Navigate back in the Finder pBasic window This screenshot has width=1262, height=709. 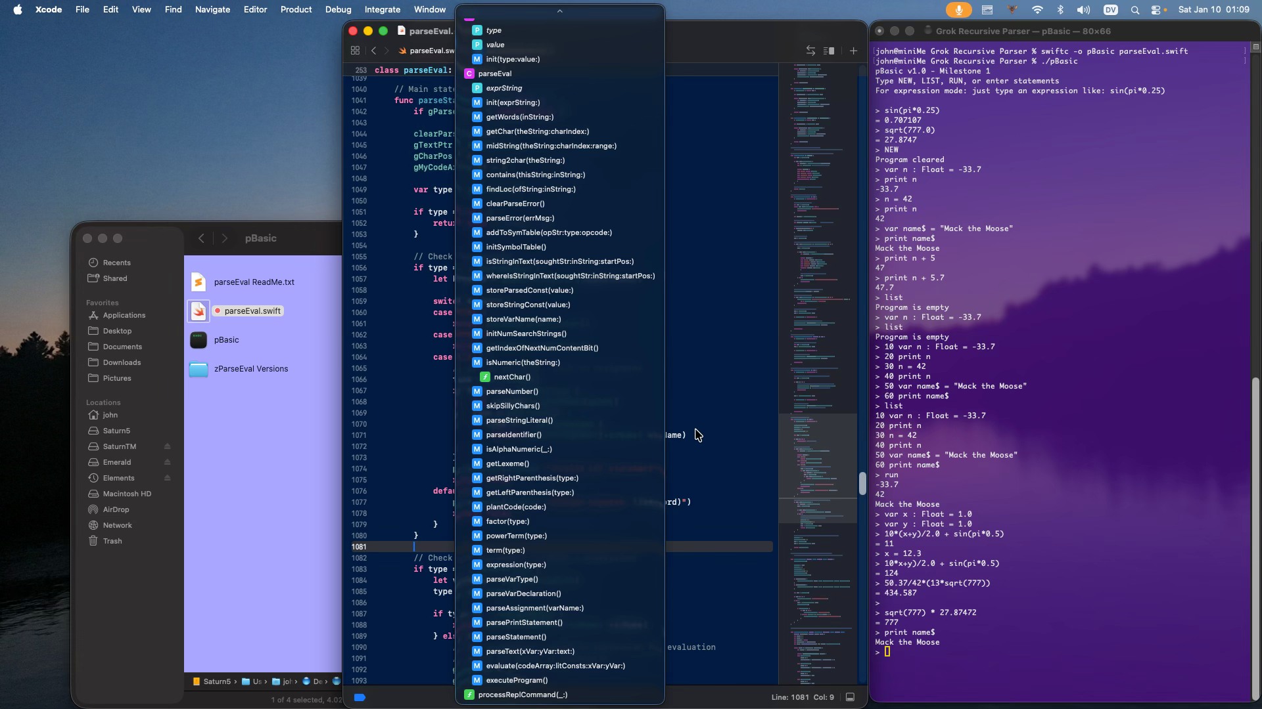tap(202, 238)
